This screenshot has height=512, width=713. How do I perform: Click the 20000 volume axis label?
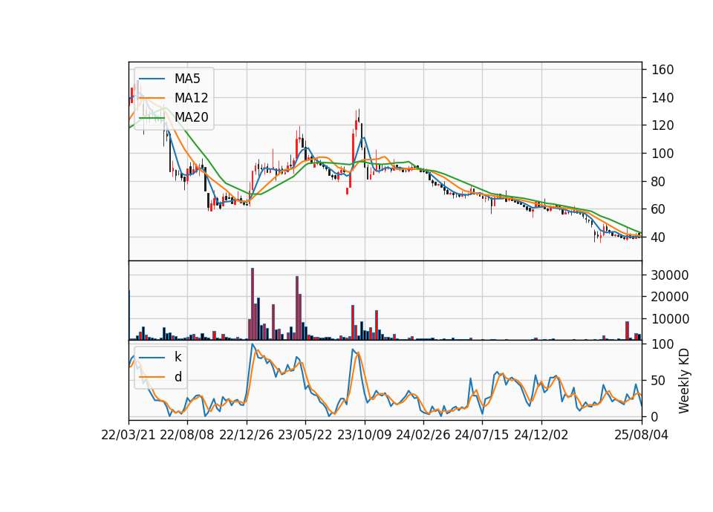click(x=670, y=297)
